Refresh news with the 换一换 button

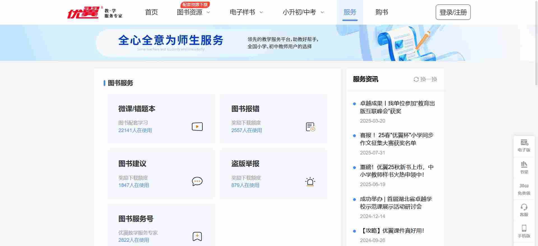pos(425,79)
